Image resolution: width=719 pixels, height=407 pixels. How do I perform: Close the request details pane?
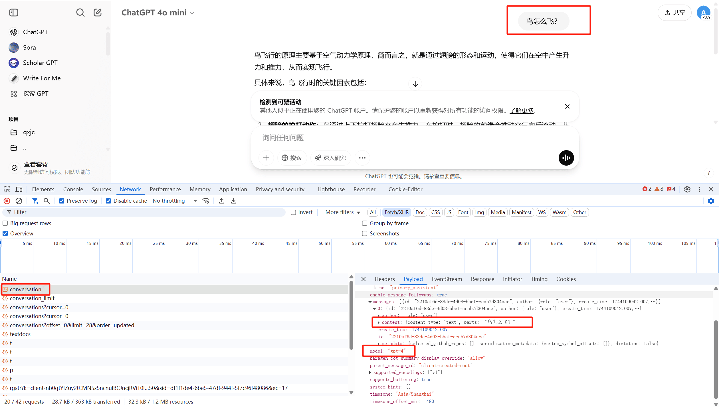tap(363, 279)
